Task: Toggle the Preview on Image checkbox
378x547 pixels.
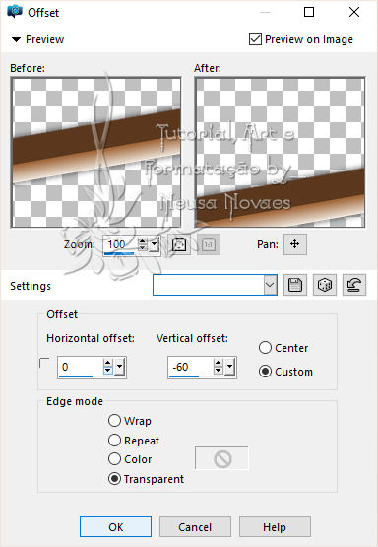Action: click(255, 39)
